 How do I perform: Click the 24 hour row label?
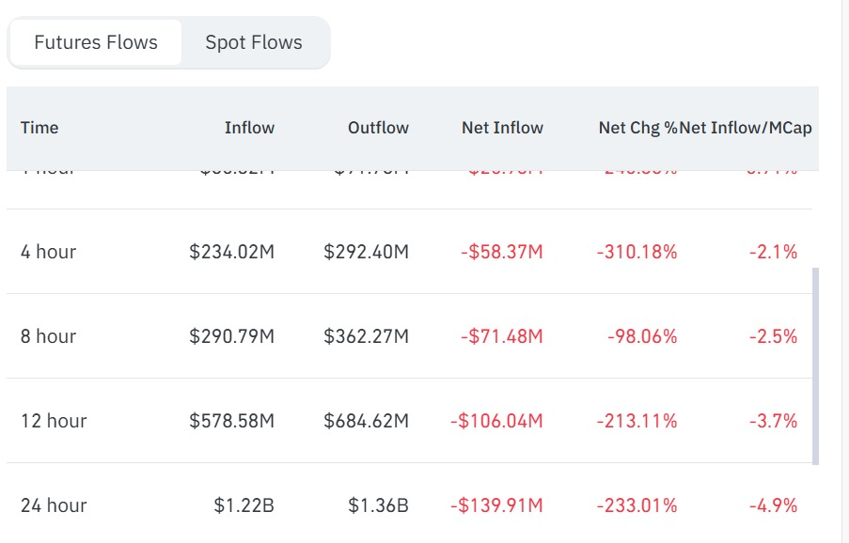tap(54, 505)
